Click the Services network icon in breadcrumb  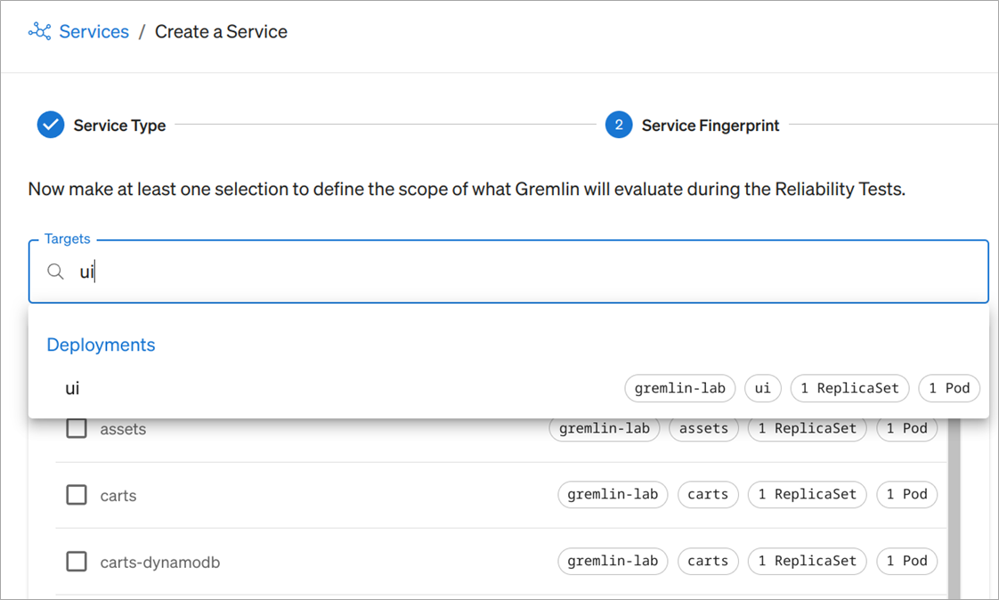39,32
